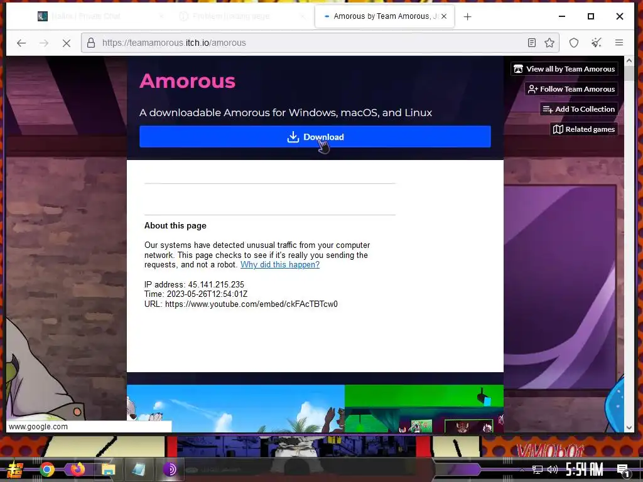Click the page scrollbar up arrow
This screenshot has width=643, height=482.
point(629,61)
